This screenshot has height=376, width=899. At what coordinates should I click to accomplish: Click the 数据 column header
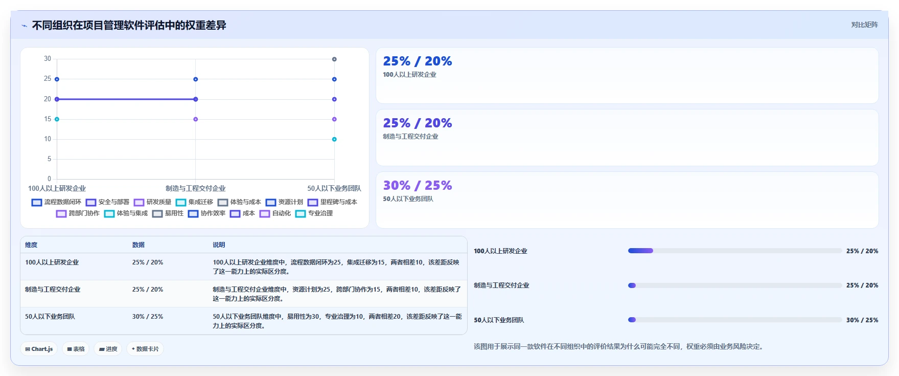(x=139, y=245)
